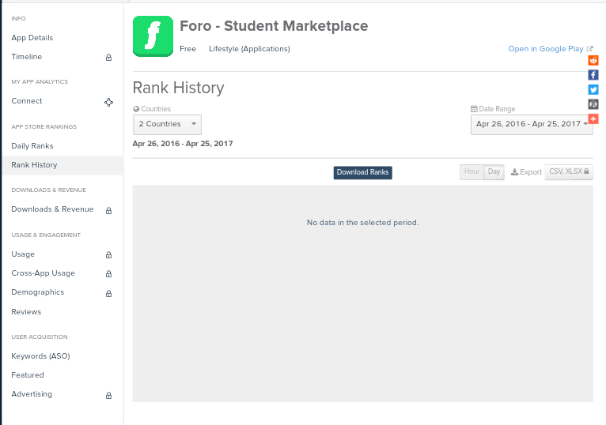Switch chart granularity to Day

(x=494, y=172)
